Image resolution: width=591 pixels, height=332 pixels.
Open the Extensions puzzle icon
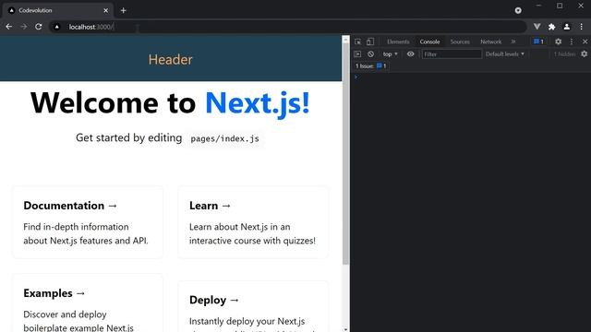tap(552, 27)
